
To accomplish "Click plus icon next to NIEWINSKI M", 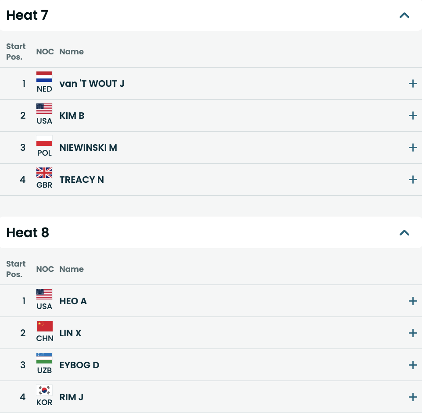I will click(x=412, y=147).
